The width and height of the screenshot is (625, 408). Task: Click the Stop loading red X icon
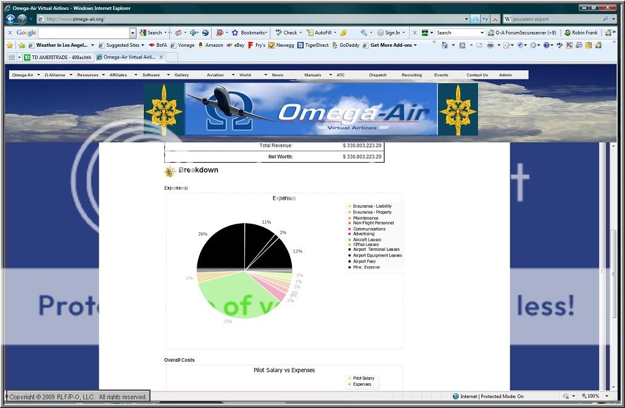click(x=495, y=19)
